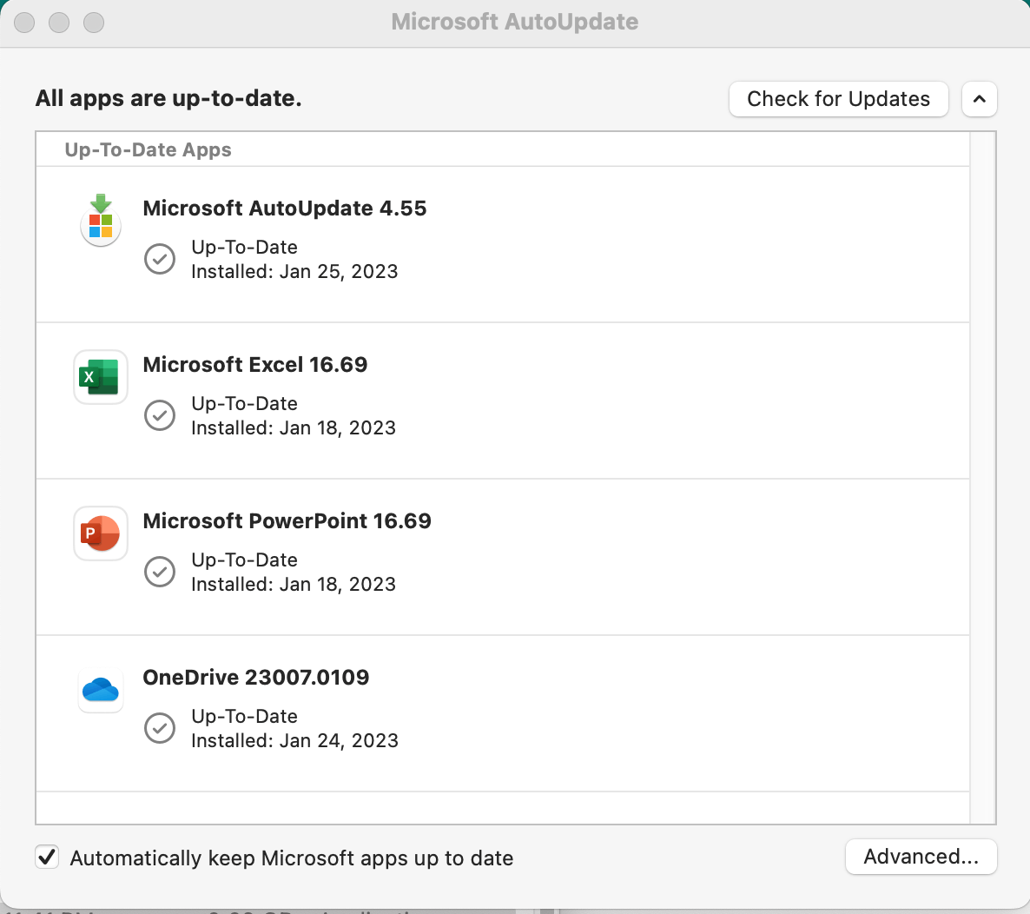Open the Advanced... settings
Image resolution: width=1030 pixels, height=914 pixels.
pos(921,857)
